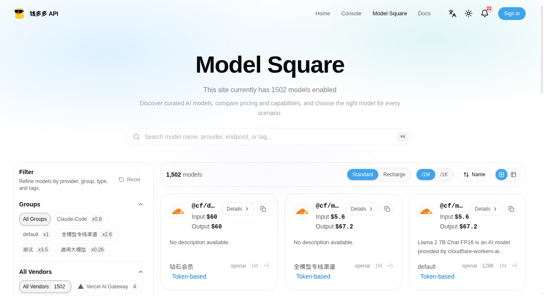544x296 pixels.
Task: Open the notifications bell
Action: pos(484,14)
